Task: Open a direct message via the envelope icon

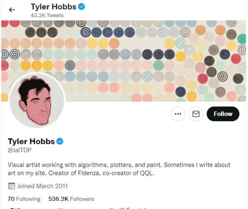Action: coord(196,114)
